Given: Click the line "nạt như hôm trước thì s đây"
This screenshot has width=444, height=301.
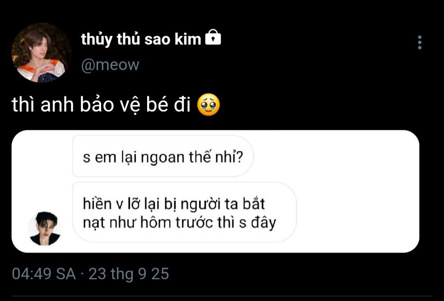Looking at the screenshot, I should (179, 223).
